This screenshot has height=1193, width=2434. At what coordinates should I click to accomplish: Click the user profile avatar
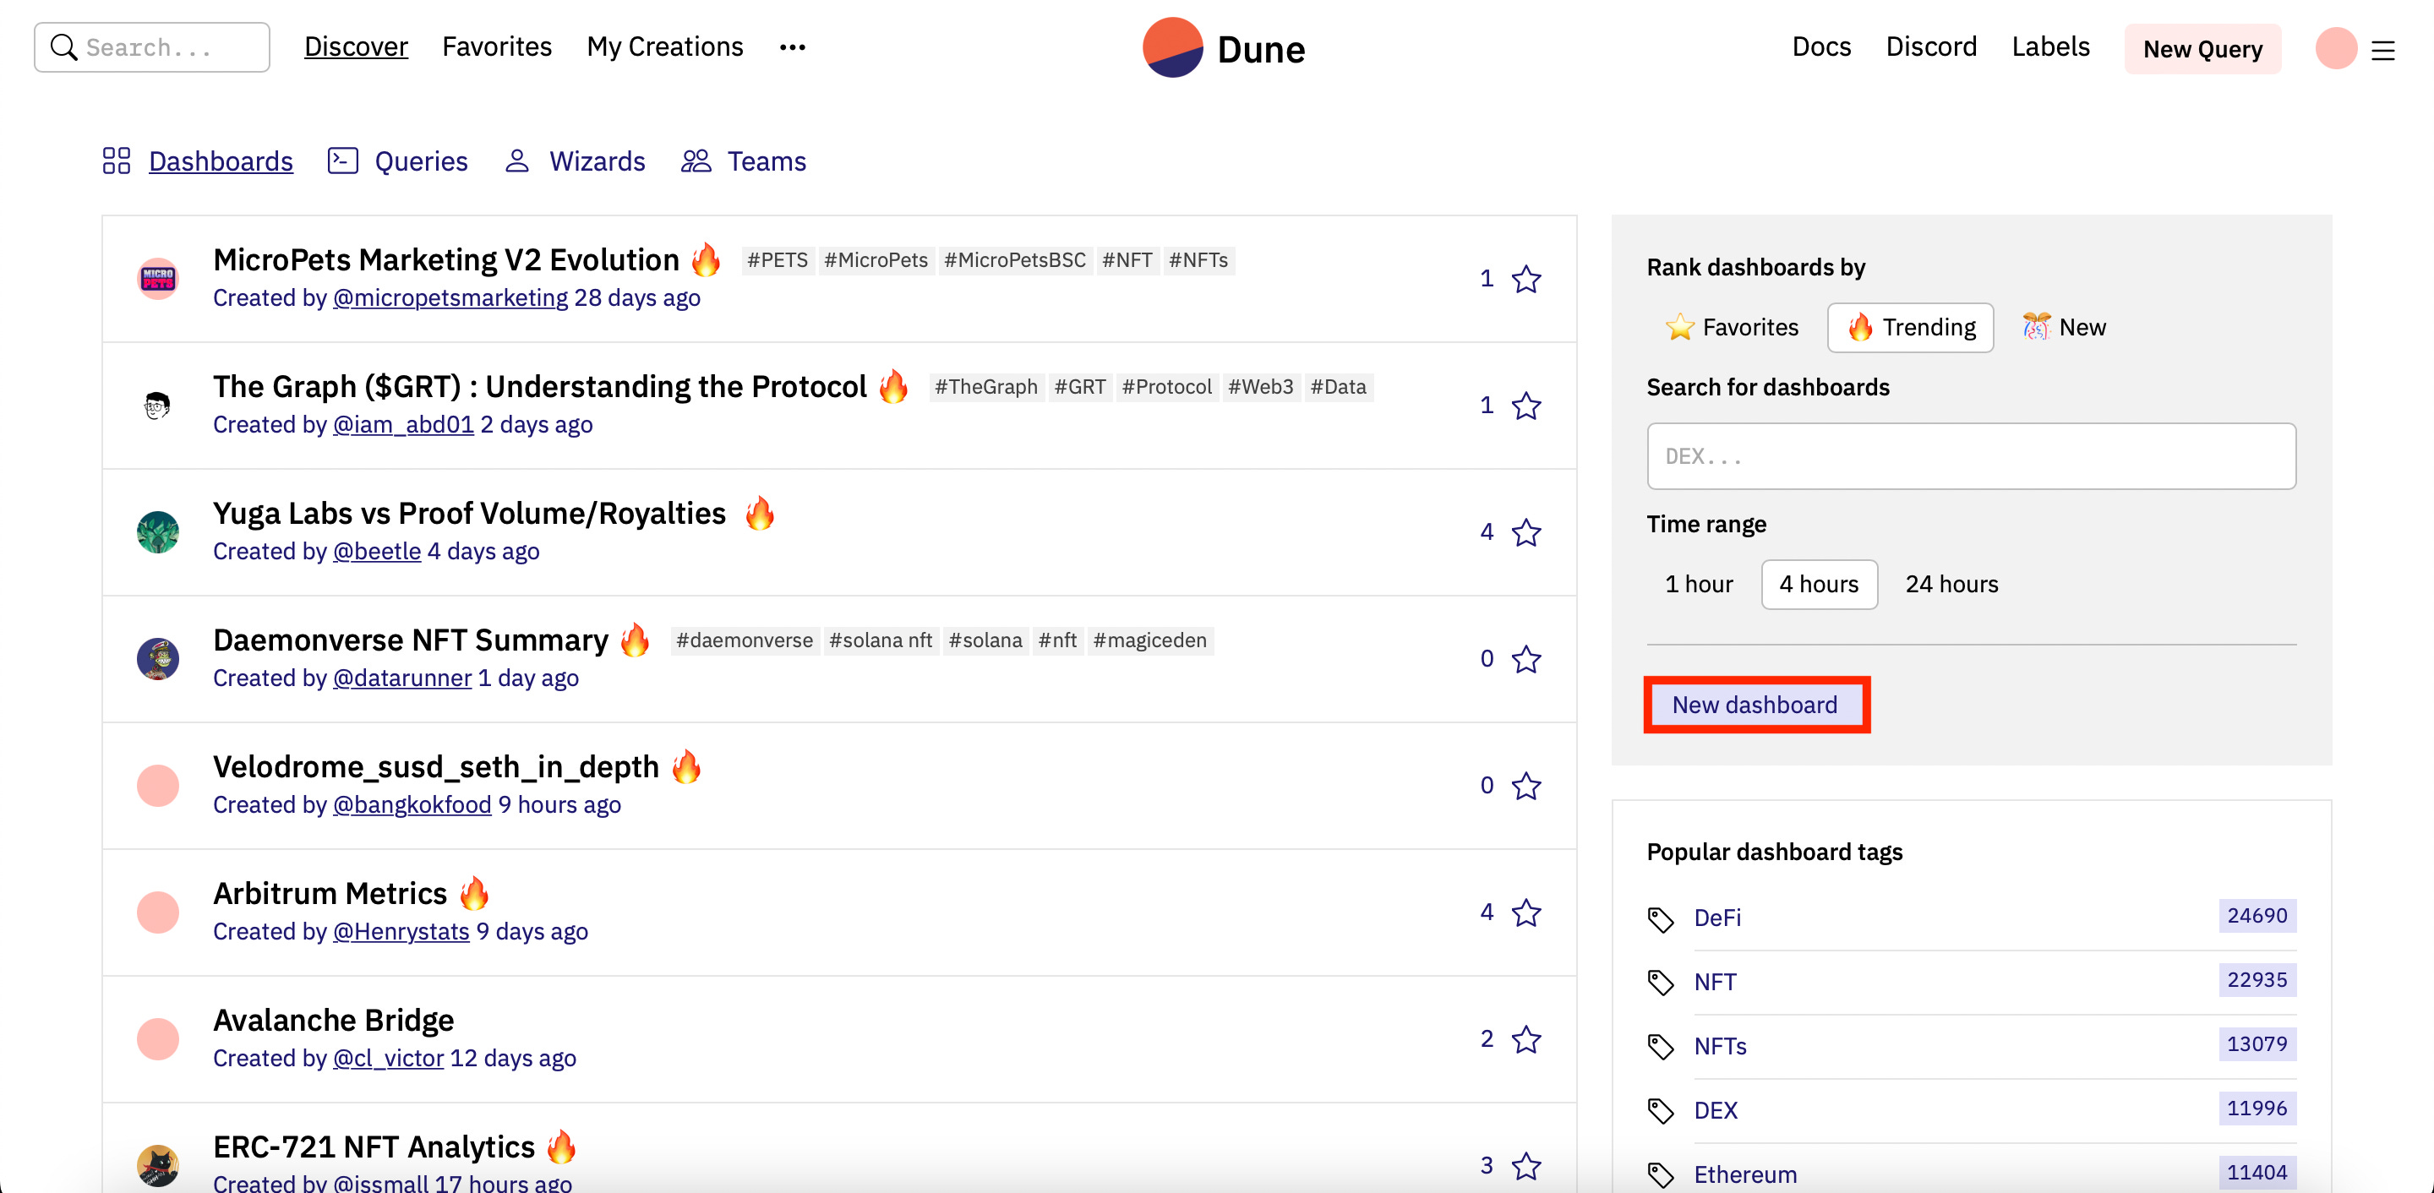(x=2335, y=48)
